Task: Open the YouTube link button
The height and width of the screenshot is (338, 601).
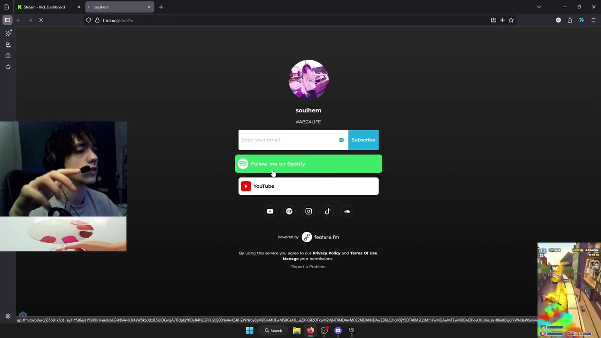Action: [x=308, y=186]
